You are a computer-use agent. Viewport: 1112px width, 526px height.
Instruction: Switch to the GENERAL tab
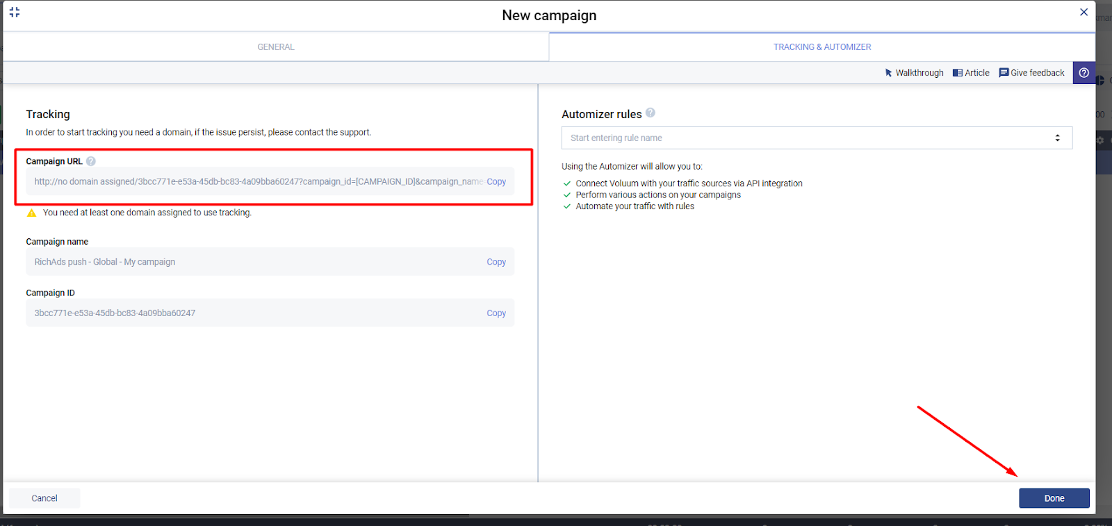(276, 47)
